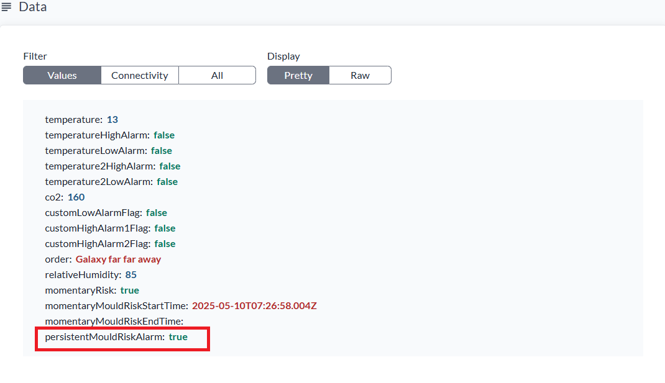
Task: Switch filter to Connectivity
Action: [140, 75]
